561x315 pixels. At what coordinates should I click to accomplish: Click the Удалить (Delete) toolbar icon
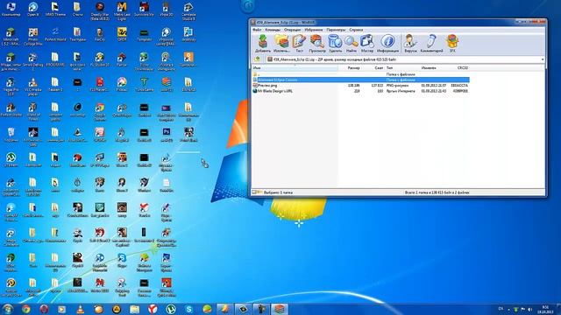[x=335, y=44]
